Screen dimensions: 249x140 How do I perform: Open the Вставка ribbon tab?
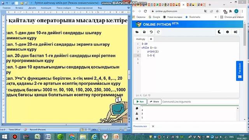point(19,8)
